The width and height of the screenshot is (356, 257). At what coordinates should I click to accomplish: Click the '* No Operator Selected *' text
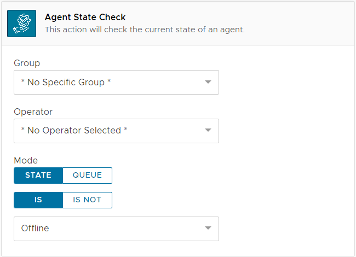74,131
